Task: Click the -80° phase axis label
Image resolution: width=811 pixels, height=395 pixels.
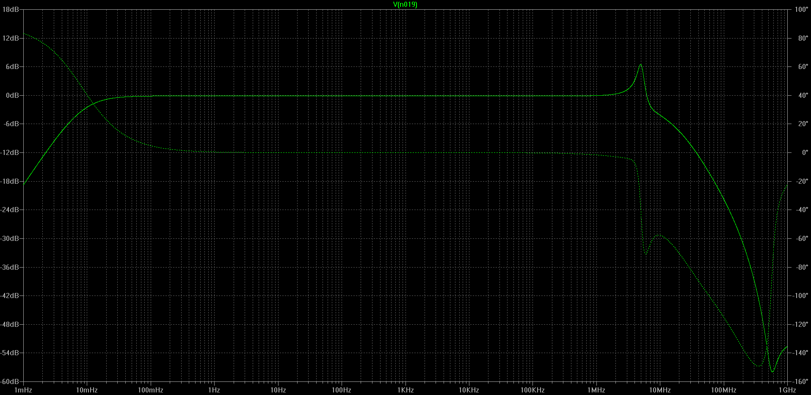Action: pyautogui.click(x=802, y=267)
